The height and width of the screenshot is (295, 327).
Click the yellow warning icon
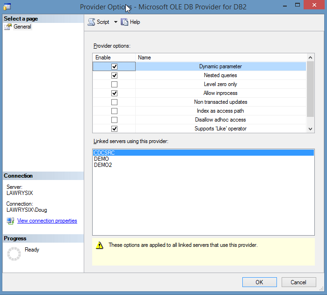[99, 245]
